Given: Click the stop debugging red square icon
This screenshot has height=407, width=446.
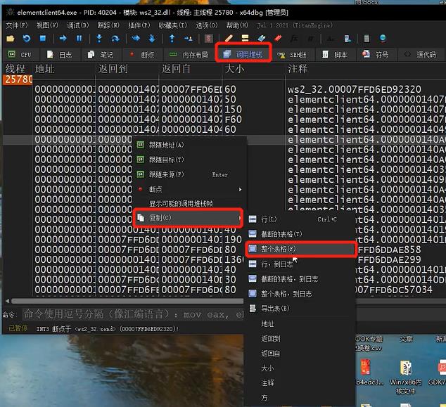Looking at the screenshot, I should [44, 38].
